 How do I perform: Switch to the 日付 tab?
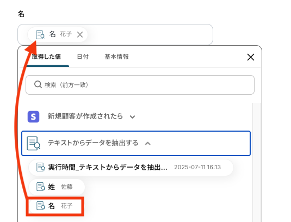point(83,57)
